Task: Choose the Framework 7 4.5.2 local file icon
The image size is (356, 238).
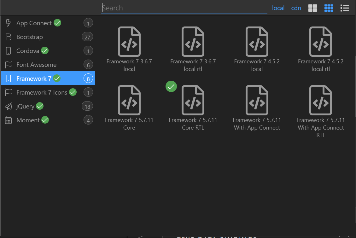Action: click(x=257, y=42)
